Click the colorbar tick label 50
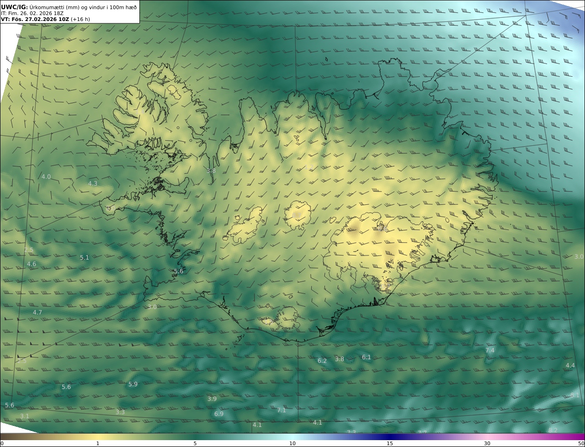Screen dimensions: 585x447 [x=581, y=443]
